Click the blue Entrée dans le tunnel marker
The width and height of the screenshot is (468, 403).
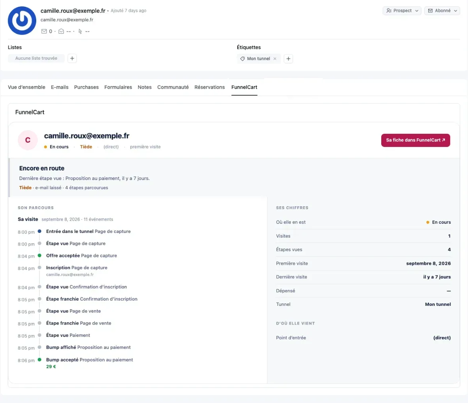pos(39,231)
